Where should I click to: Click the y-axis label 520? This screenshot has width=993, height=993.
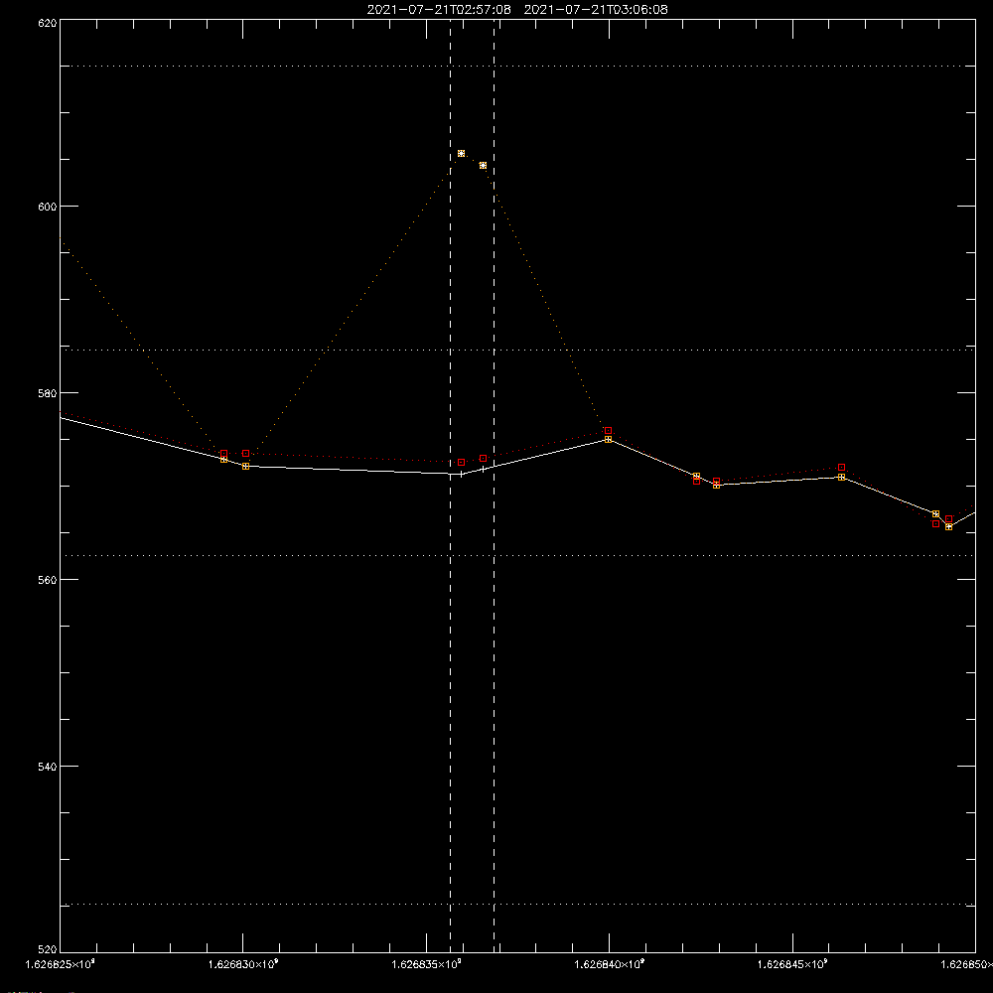(49, 950)
